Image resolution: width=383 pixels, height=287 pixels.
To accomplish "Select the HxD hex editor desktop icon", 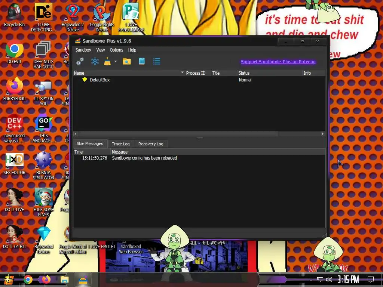I will [x=15, y=164].
